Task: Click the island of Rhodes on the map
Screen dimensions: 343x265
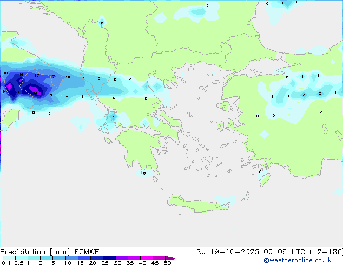Action: pos(265,180)
